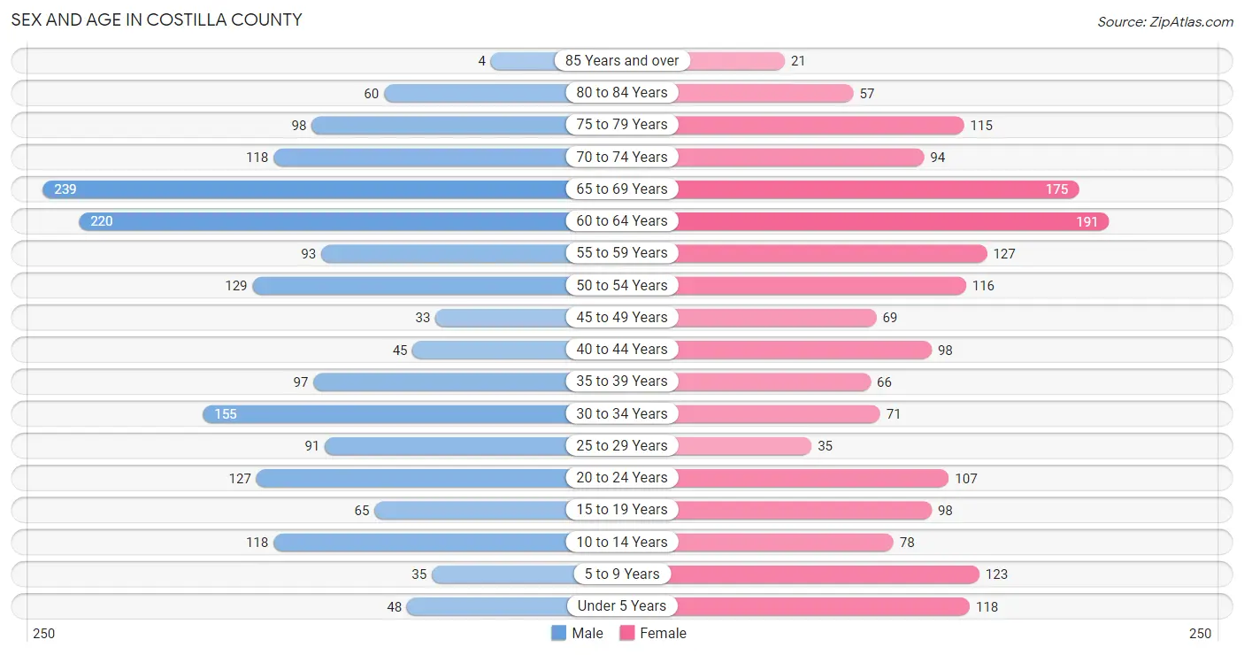
Task: Click the 45 to 49 Years label
Action: pos(622,317)
